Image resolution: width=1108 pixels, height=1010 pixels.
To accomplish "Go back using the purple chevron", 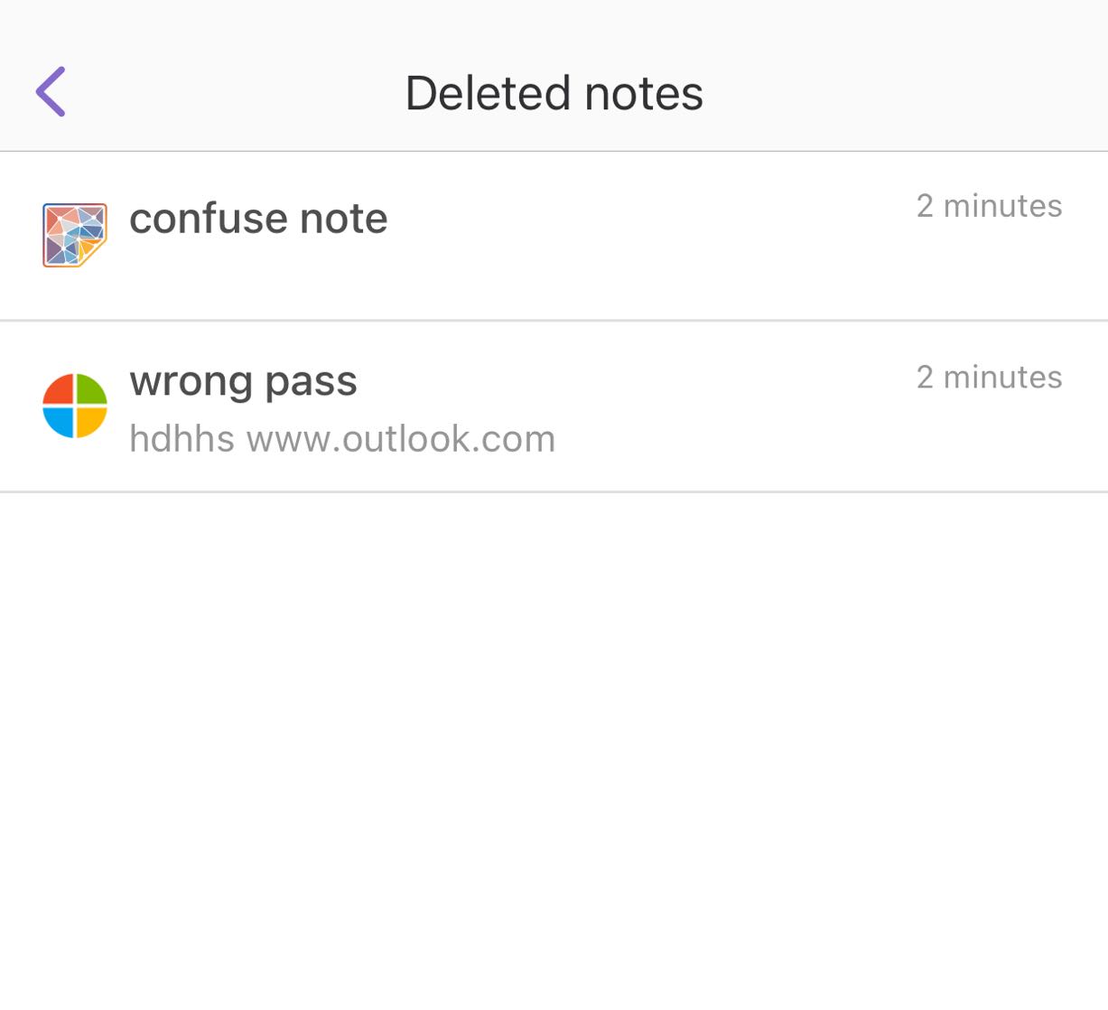I will (51, 91).
